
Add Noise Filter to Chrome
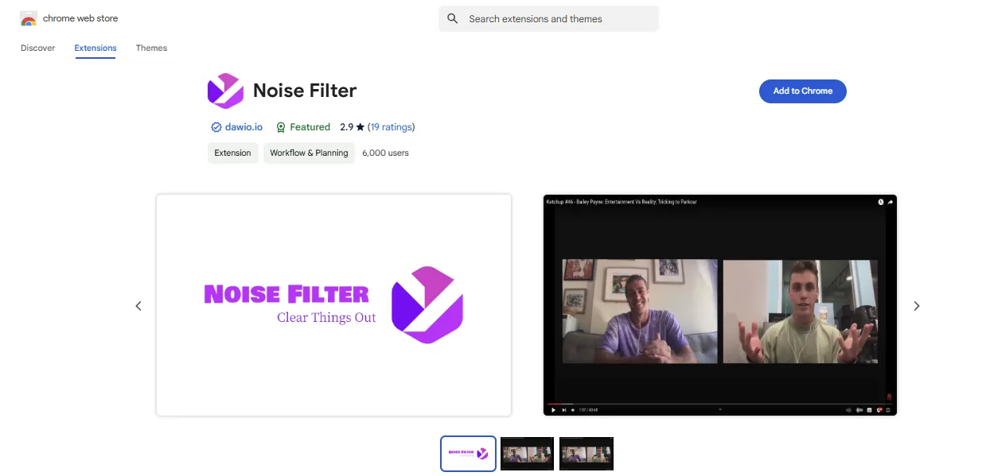802,91
